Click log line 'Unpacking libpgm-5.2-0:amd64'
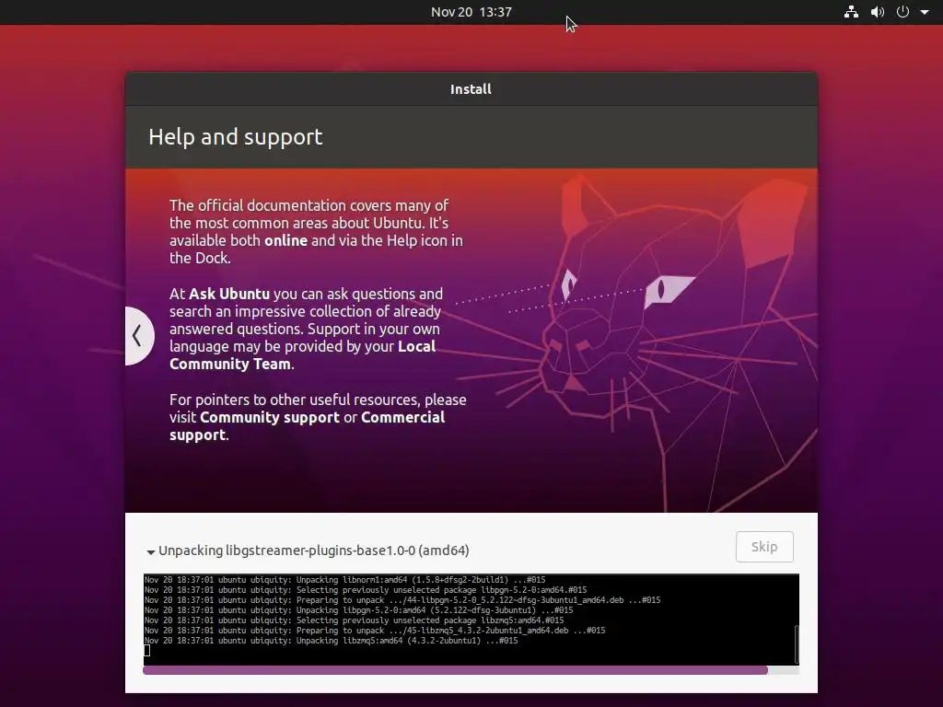The image size is (943, 707). (358, 610)
